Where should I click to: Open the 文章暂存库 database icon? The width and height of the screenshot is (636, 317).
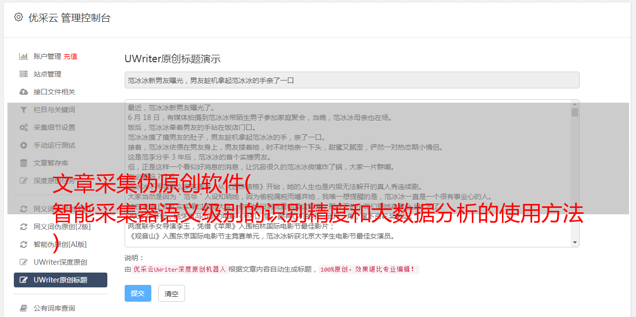23,163
